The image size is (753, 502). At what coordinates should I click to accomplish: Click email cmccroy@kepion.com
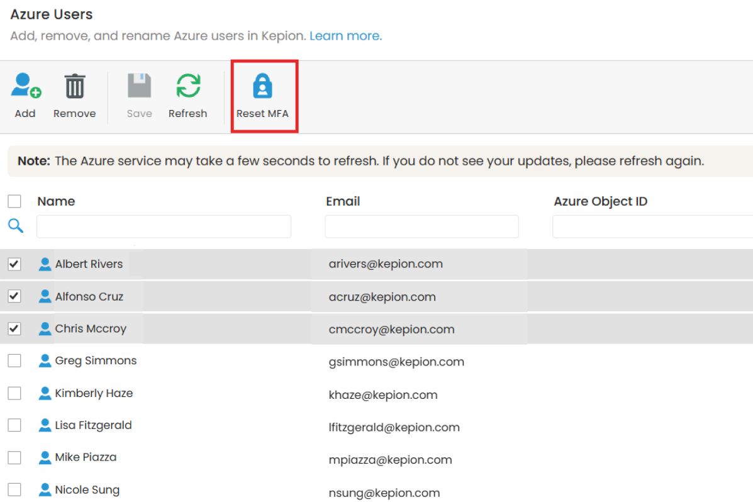pos(391,330)
